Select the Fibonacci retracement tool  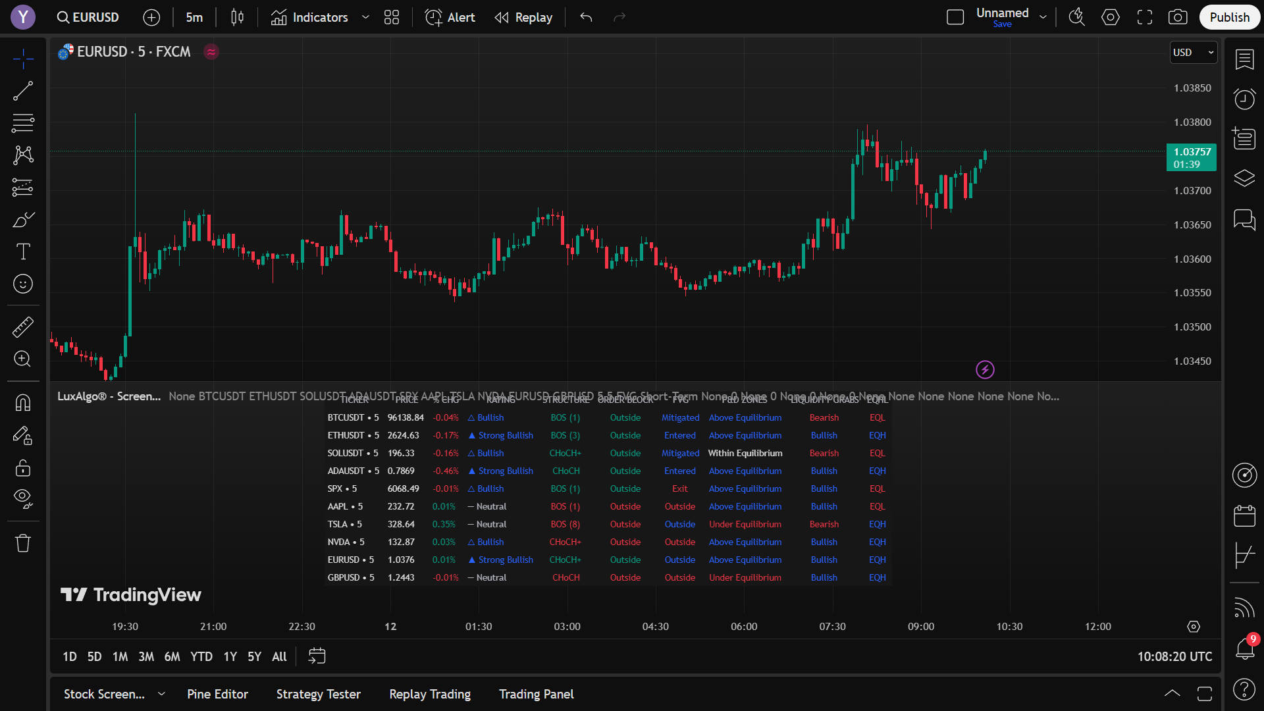point(23,122)
